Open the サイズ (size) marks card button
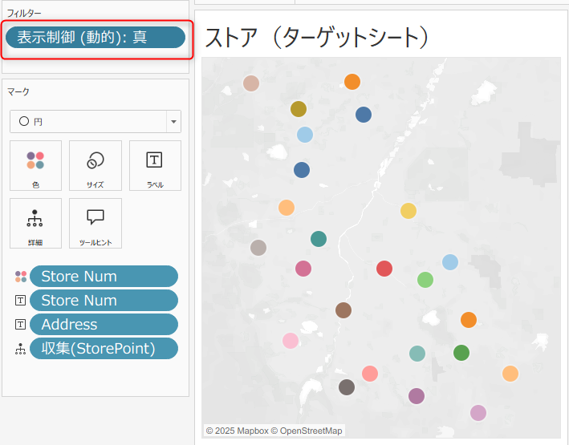This screenshot has height=445, width=569. click(96, 165)
